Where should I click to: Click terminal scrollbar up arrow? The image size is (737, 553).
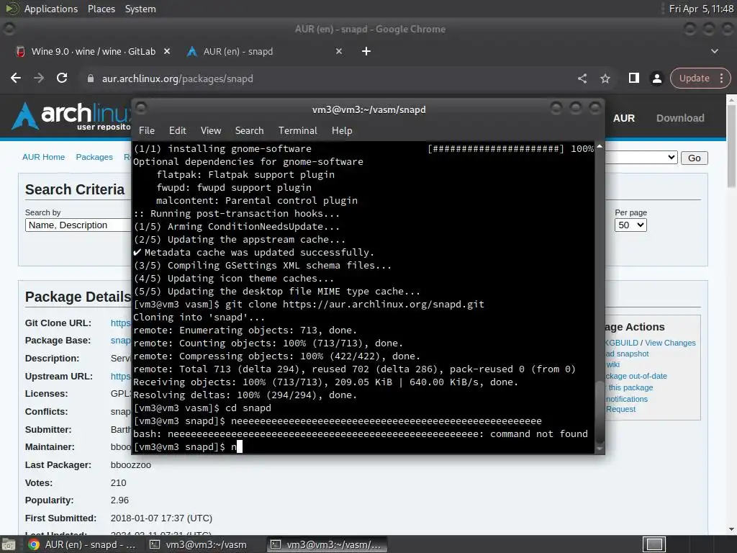600,146
